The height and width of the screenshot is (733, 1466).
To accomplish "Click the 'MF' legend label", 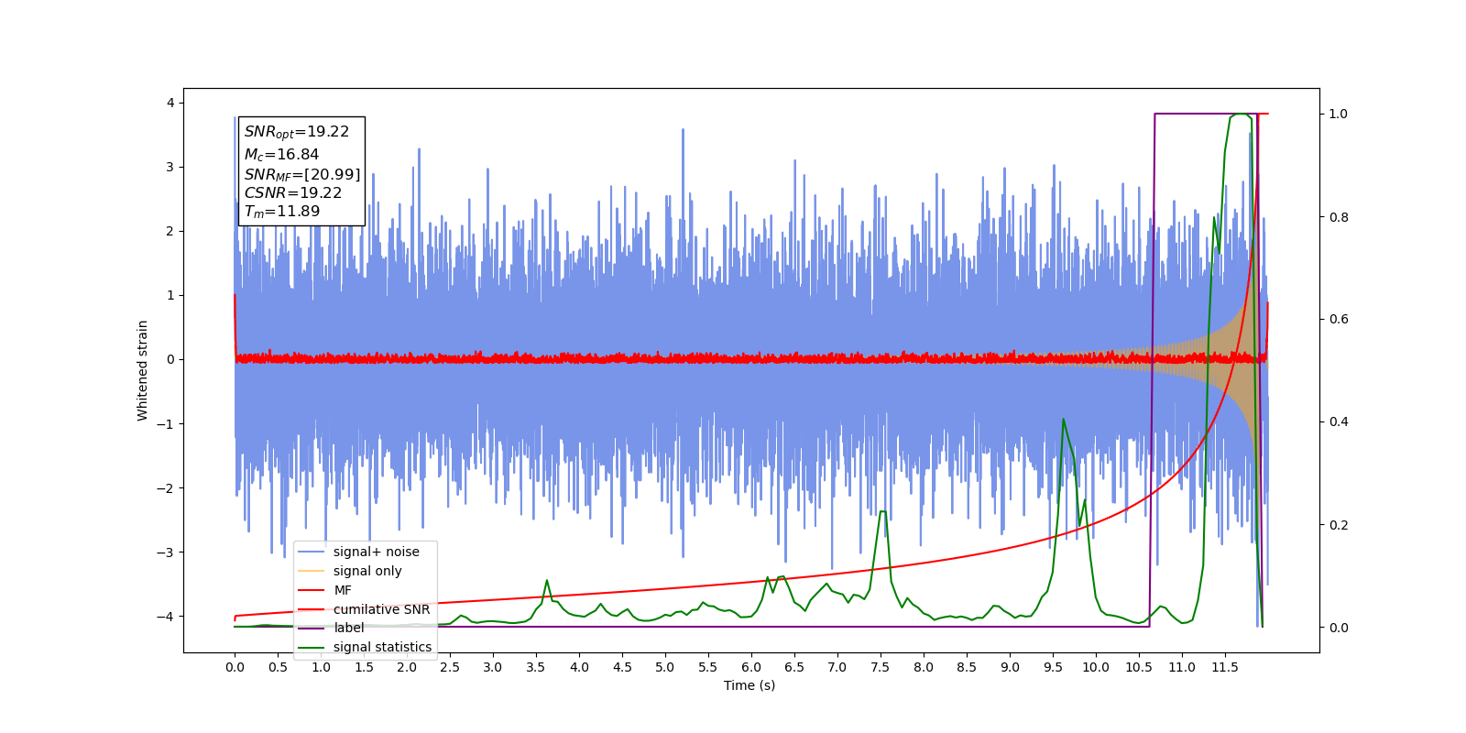I will coord(343,590).
